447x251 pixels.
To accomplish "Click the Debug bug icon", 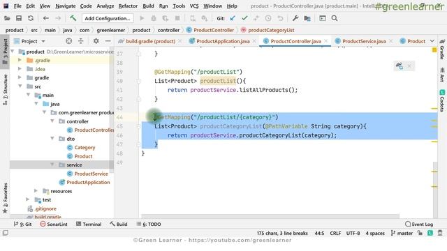I will pos(154,19).
